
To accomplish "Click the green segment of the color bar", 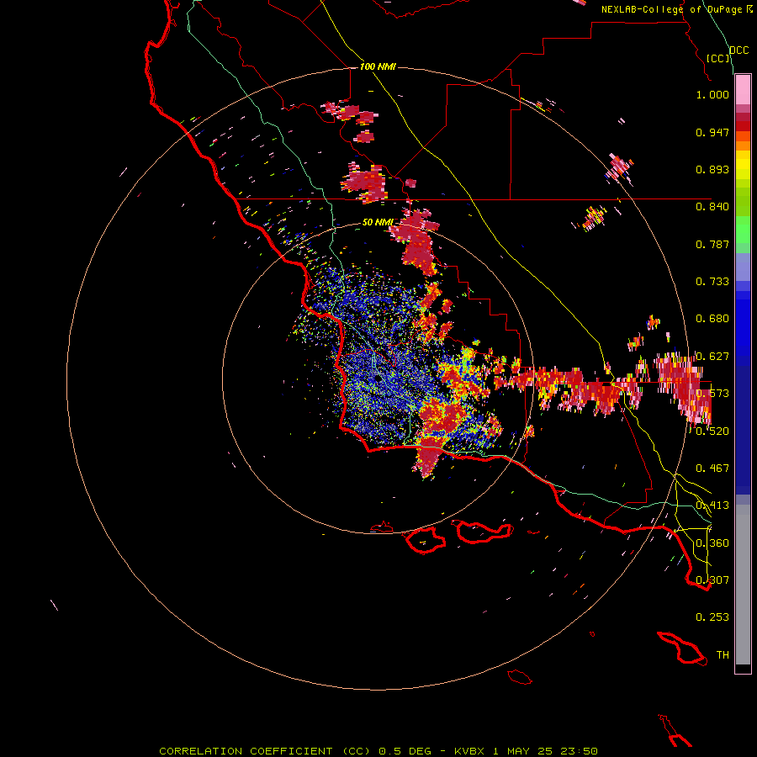I will coord(743,230).
